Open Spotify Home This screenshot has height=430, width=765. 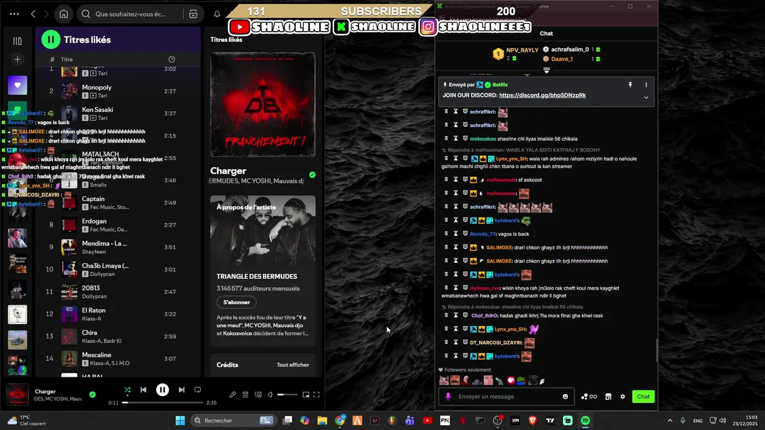(x=63, y=14)
